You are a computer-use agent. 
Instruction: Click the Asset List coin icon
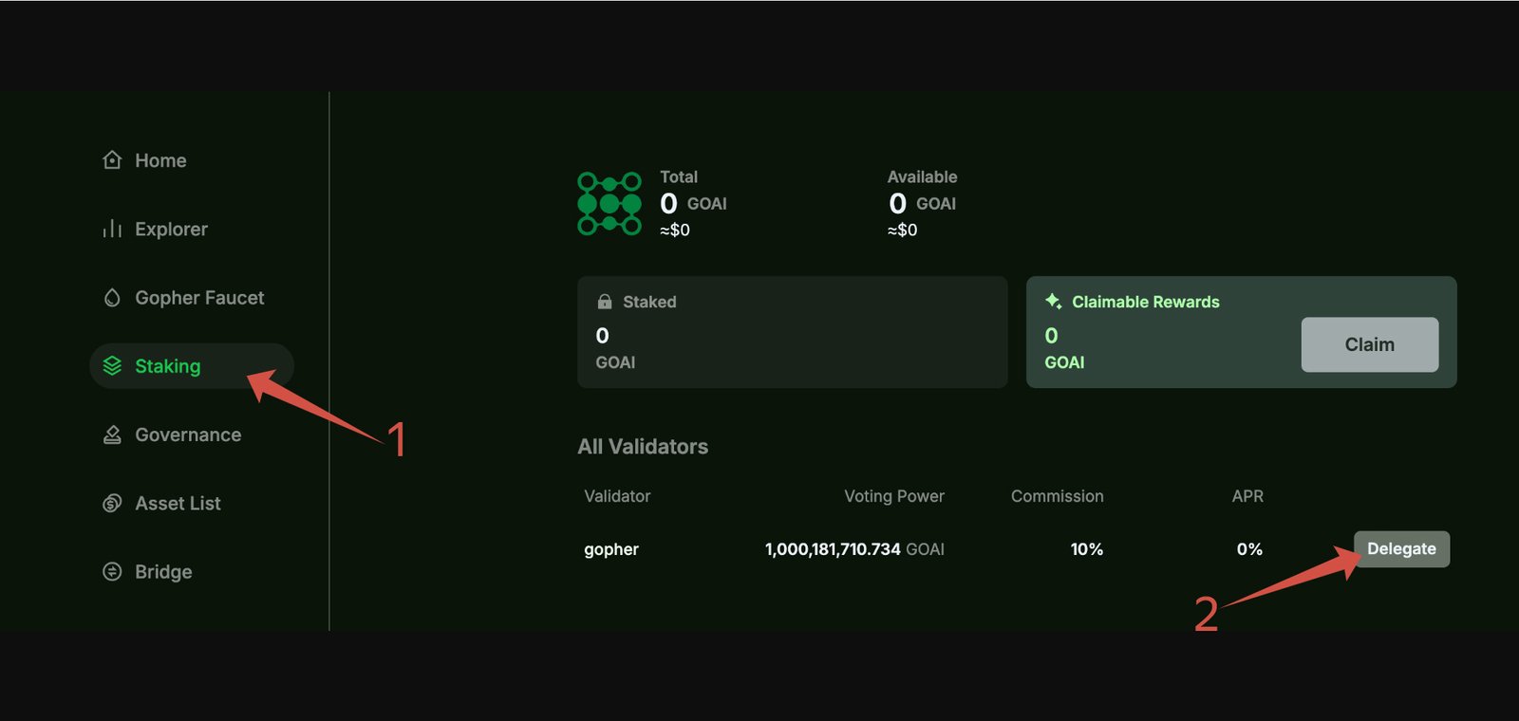(112, 503)
